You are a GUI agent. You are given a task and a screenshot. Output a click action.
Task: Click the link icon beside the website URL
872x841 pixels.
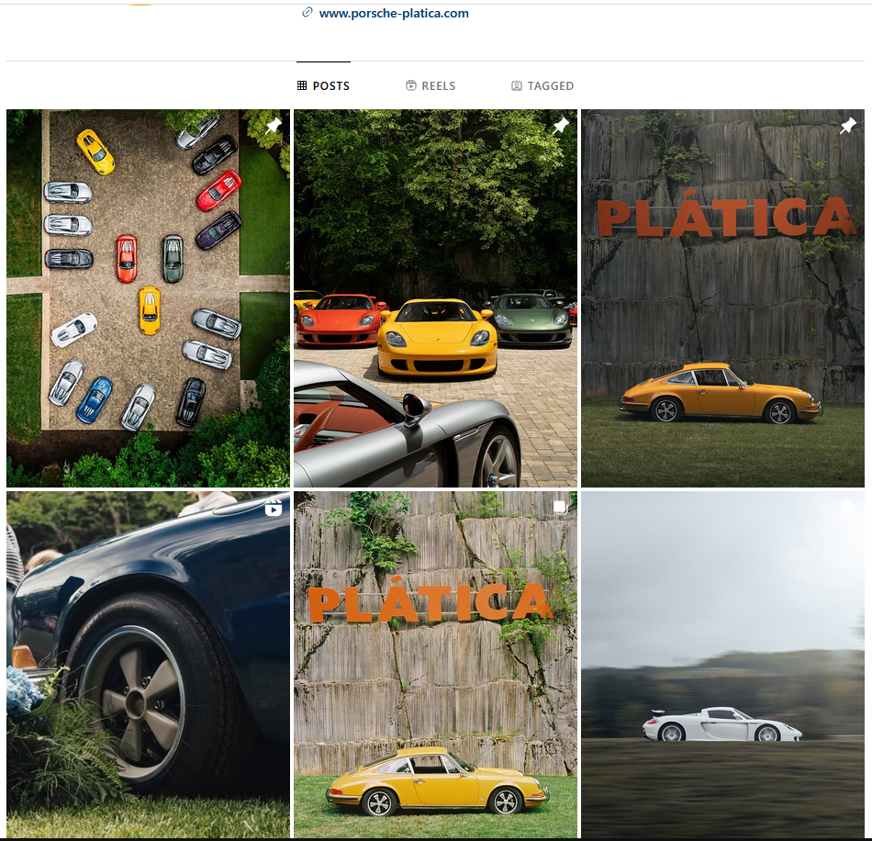click(307, 12)
